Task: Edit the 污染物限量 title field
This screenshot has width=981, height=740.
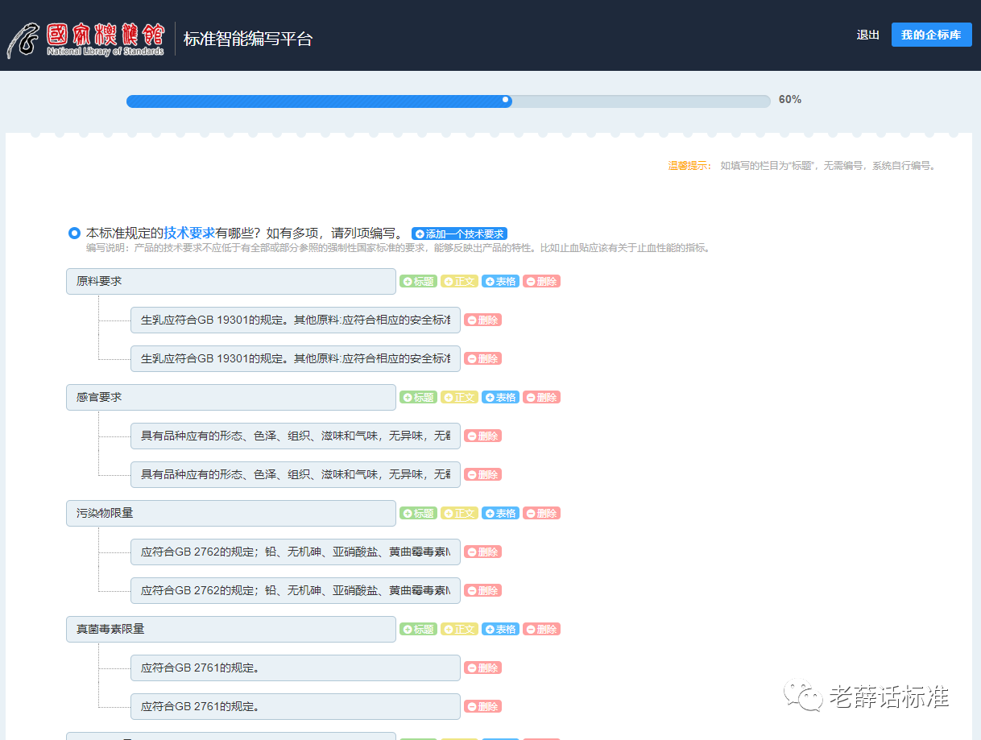Action: [230, 514]
